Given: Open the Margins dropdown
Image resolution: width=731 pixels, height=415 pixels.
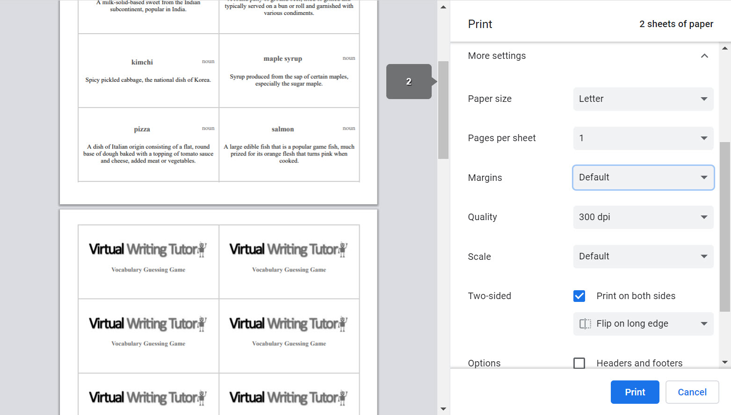Looking at the screenshot, I should [x=643, y=178].
